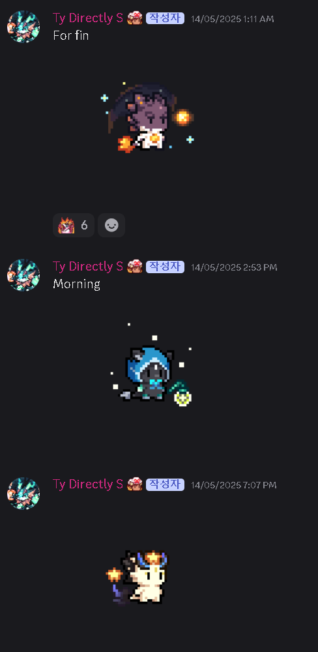318x652 pixels.
Task: Click the 작성자 badge on the 1:11 AM message
Action: (x=165, y=18)
